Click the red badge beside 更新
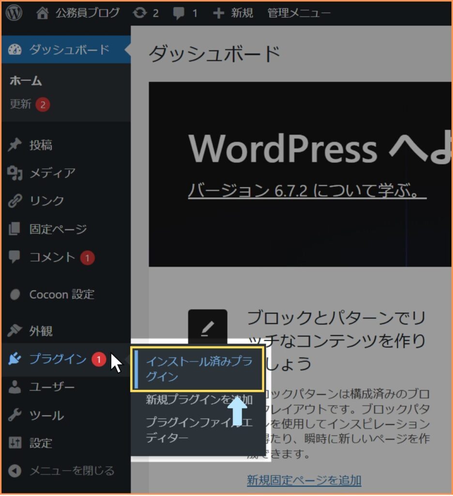453x496 pixels. pyautogui.click(x=43, y=105)
